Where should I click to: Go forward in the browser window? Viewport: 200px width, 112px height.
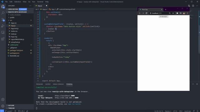click(x=143, y=13)
